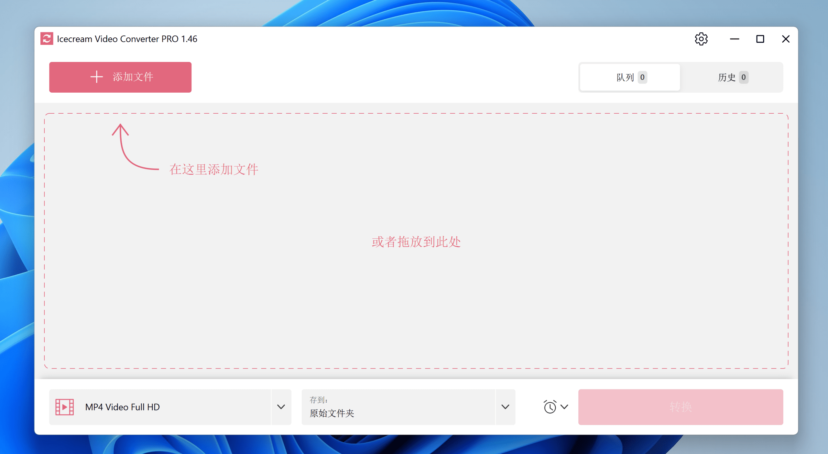Click the MP4 Video Full HD label
828x454 pixels.
tap(122, 407)
